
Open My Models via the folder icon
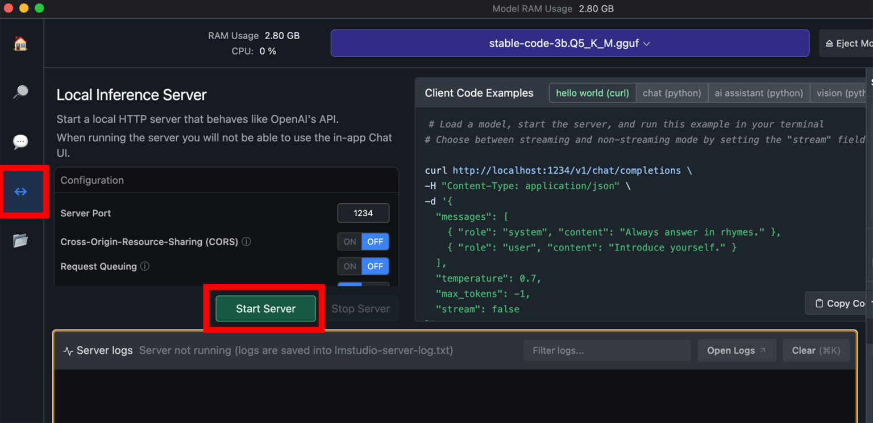pos(21,241)
